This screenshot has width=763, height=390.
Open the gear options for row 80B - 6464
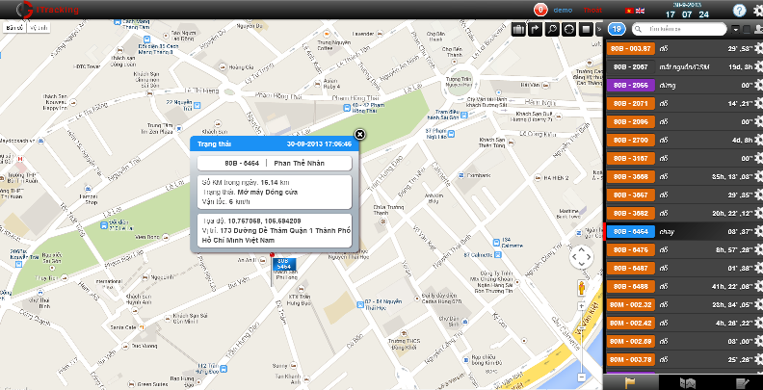click(758, 231)
